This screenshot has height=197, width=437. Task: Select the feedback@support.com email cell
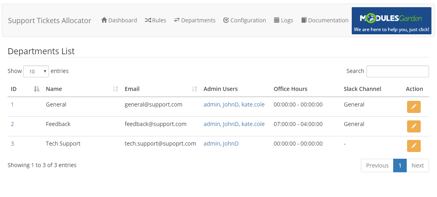pyautogui.click(x=155, y=124)
